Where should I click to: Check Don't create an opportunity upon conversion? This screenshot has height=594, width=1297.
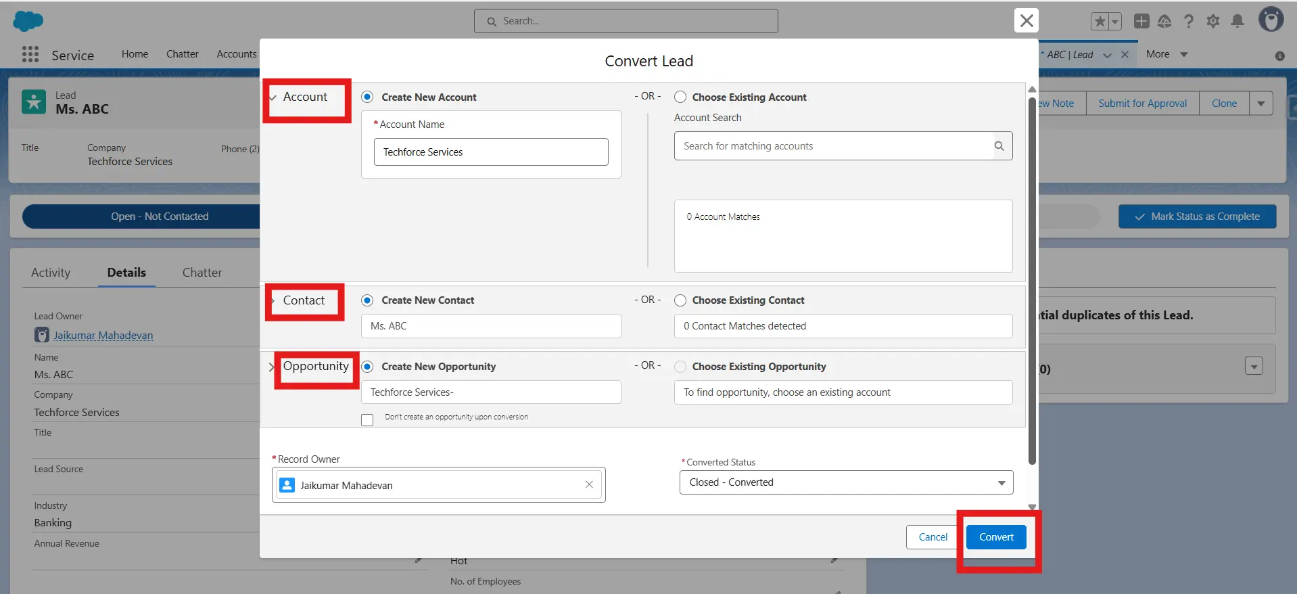[x=367, y=419]
